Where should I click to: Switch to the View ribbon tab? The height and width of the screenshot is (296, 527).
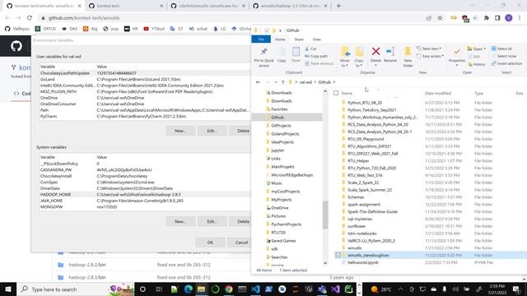316,39
